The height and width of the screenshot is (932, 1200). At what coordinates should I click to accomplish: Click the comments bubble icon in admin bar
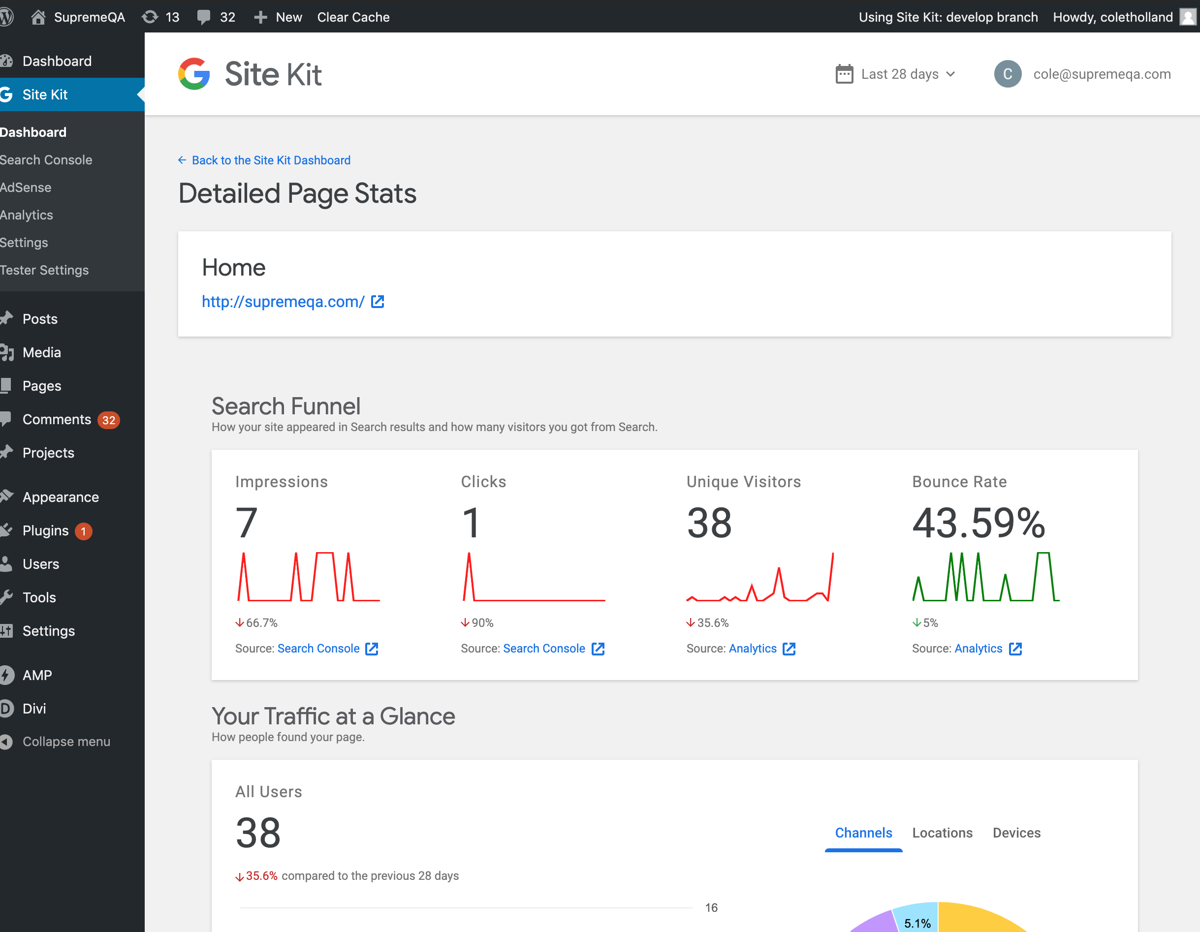[204, 17]
